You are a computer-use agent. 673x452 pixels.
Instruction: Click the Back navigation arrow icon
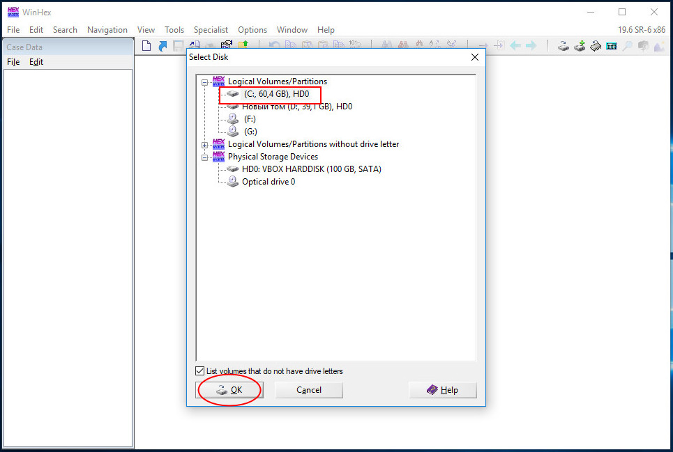tap(515, 45)
